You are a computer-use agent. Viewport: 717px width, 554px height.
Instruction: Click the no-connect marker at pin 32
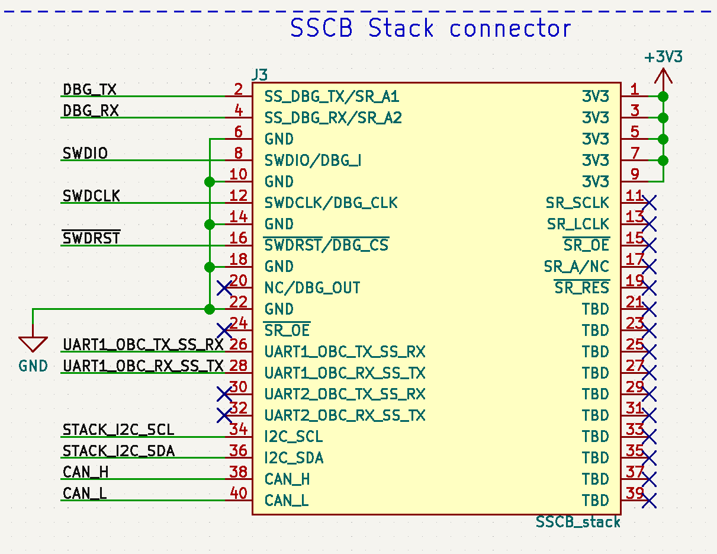(x=224, y=416)
